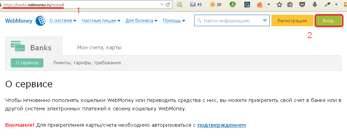This screenshot has width=347, height=139.
Task: Expand the eyedropper dropdown arrow
Action: [x=336, y=5]
